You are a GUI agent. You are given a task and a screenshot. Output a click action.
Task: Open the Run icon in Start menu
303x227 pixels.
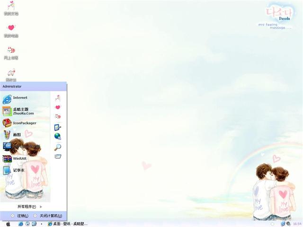pyautogui.click(x=58, y=157)
